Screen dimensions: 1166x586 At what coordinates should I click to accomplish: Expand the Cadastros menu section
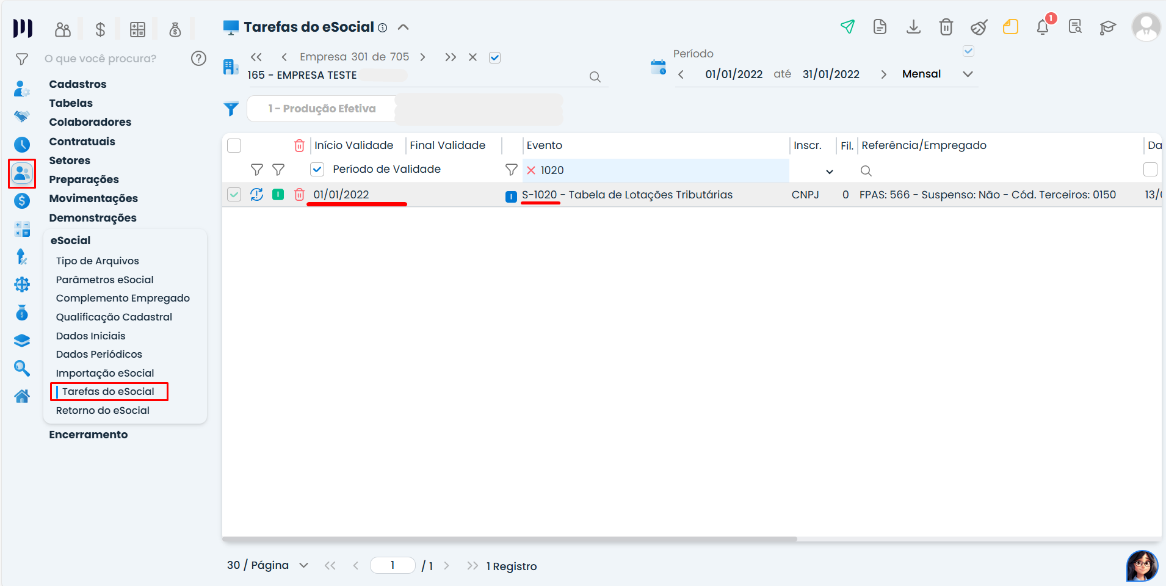coord(78,84)
